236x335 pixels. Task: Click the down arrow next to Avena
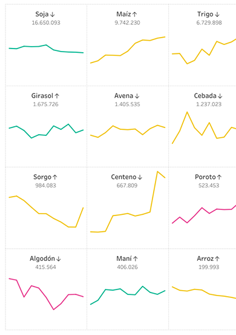pyautogui.click(x=137, y=96)
